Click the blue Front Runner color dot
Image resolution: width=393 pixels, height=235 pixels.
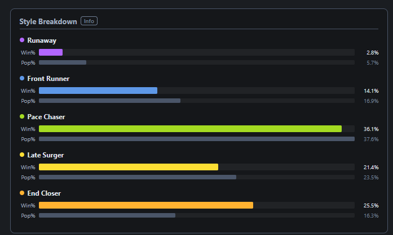click(x=22, y=78)
